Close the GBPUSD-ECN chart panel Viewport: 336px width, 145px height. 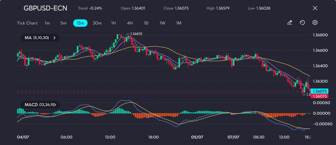(315, 8)
